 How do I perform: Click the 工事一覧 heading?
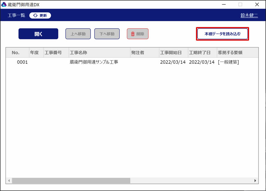(x=16, y=15)
